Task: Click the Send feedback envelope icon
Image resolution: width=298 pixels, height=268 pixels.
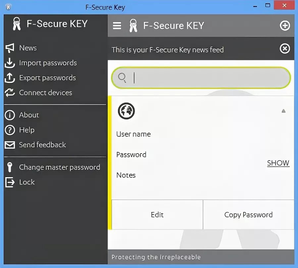Action: click(10, 145)
